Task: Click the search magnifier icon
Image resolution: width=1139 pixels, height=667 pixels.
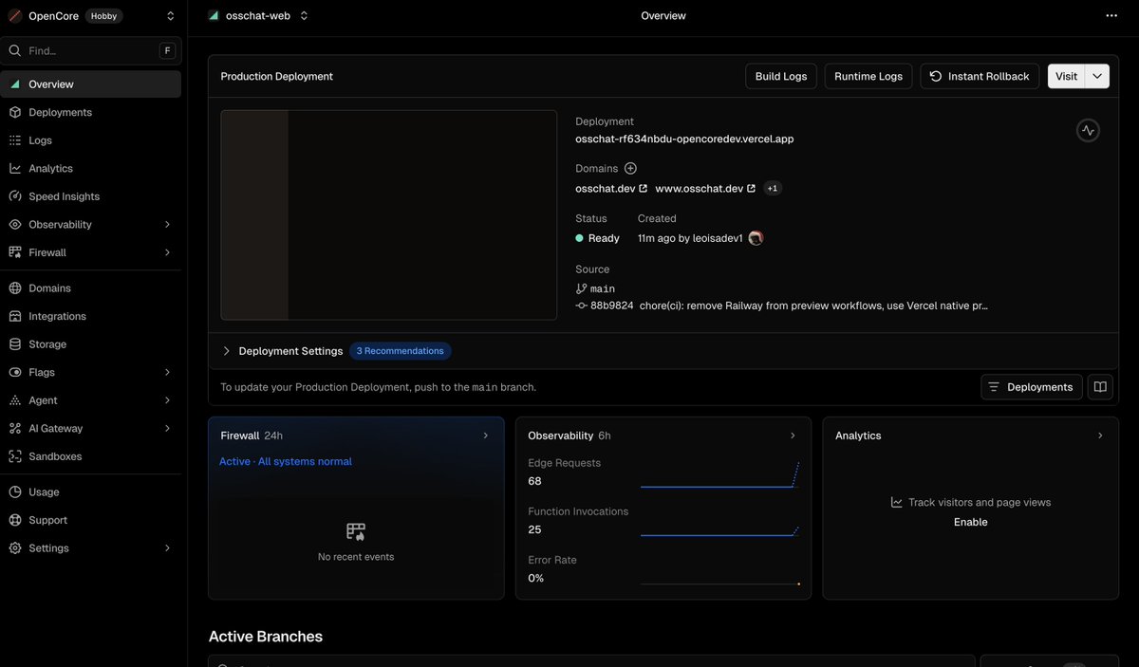Action: tap(15, 51)
